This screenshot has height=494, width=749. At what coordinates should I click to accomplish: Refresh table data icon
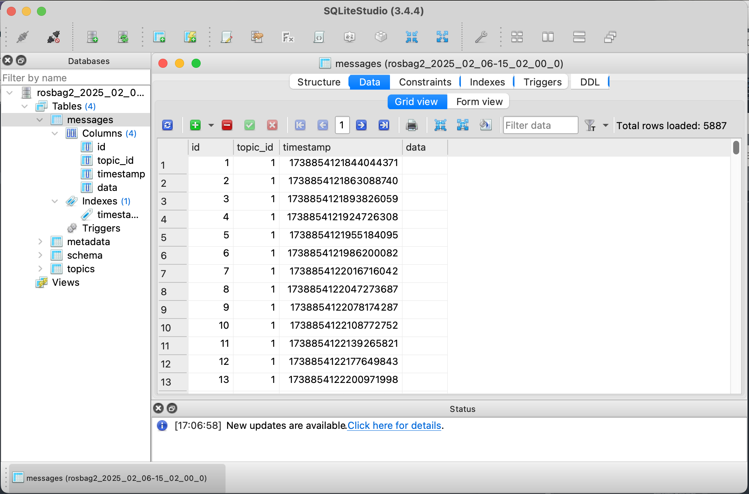point(167,125)
